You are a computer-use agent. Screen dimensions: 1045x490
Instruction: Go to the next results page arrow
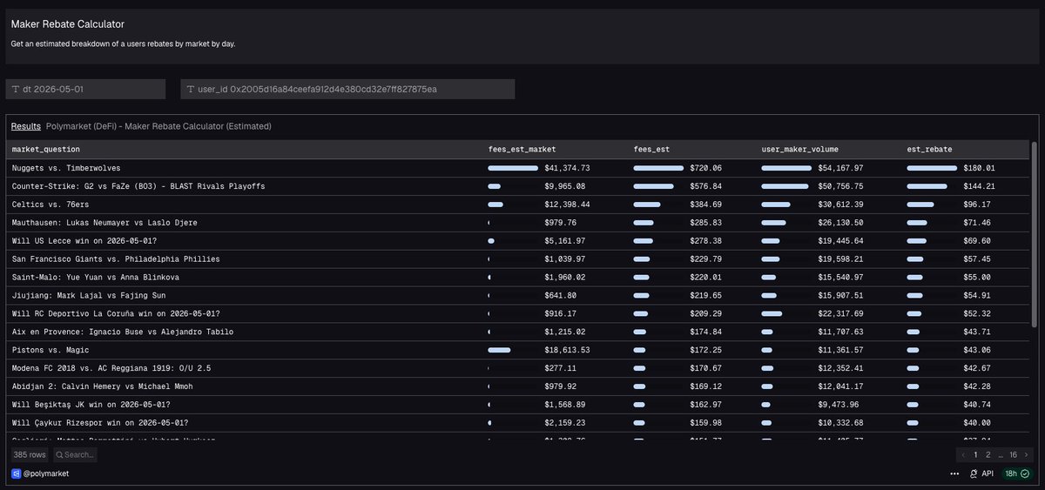pyautogui.click(x=1027, y=454)
